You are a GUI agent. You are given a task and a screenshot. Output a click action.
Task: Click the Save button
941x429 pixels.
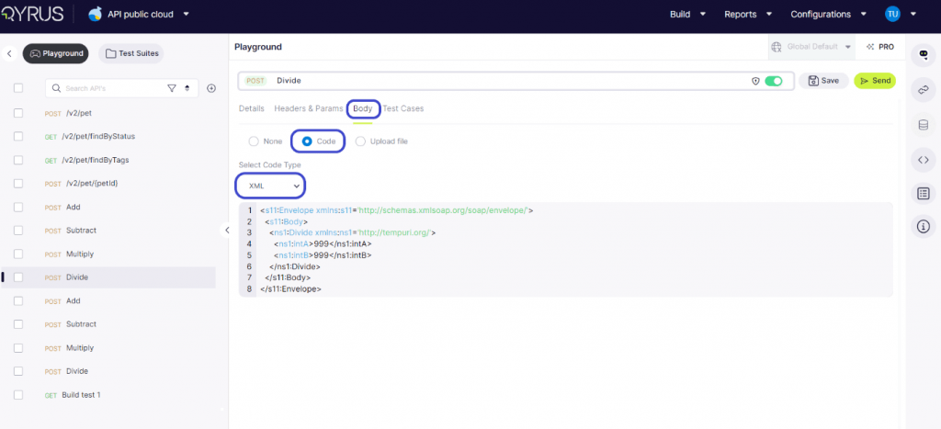[823, 81]
